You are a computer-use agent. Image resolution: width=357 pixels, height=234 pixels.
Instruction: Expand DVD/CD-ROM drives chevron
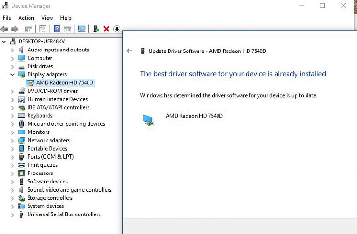[x=12, y=91]
